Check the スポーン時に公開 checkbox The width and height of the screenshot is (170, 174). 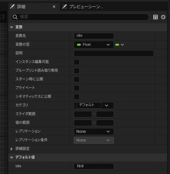pyautogui.click(x=77, y=79)
